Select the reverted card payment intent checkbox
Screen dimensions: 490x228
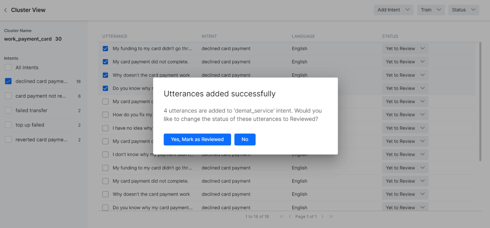pos(8,139)
